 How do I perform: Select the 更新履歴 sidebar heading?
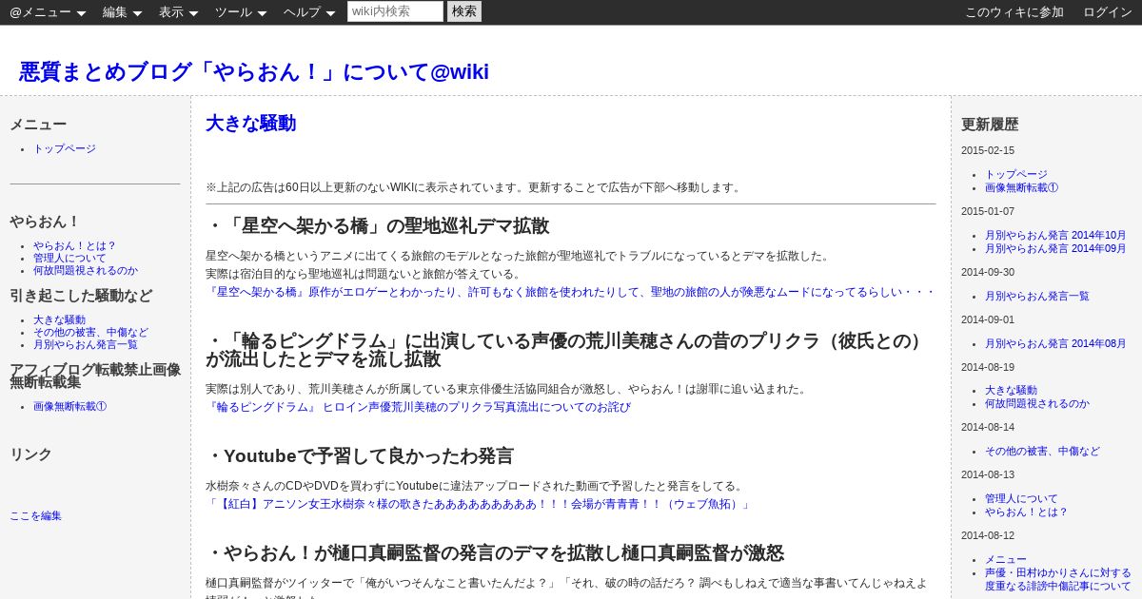(990, 125)
